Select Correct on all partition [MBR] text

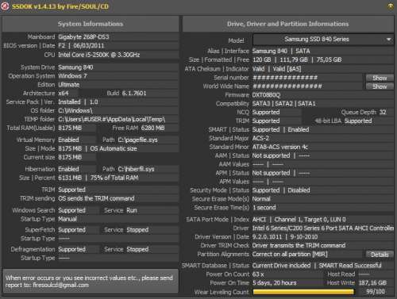click(x=290, y=254)
